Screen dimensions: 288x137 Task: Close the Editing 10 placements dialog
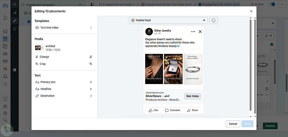(251, 11)
